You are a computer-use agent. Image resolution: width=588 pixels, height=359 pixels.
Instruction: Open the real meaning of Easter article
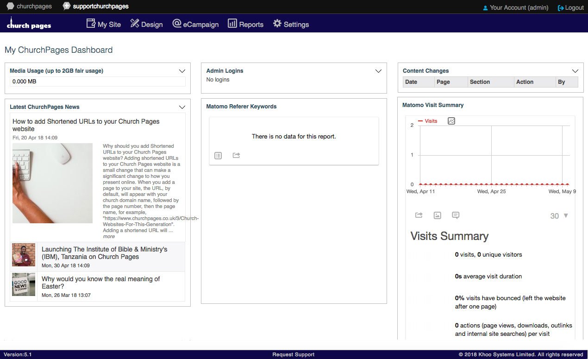tap(101, 283)
